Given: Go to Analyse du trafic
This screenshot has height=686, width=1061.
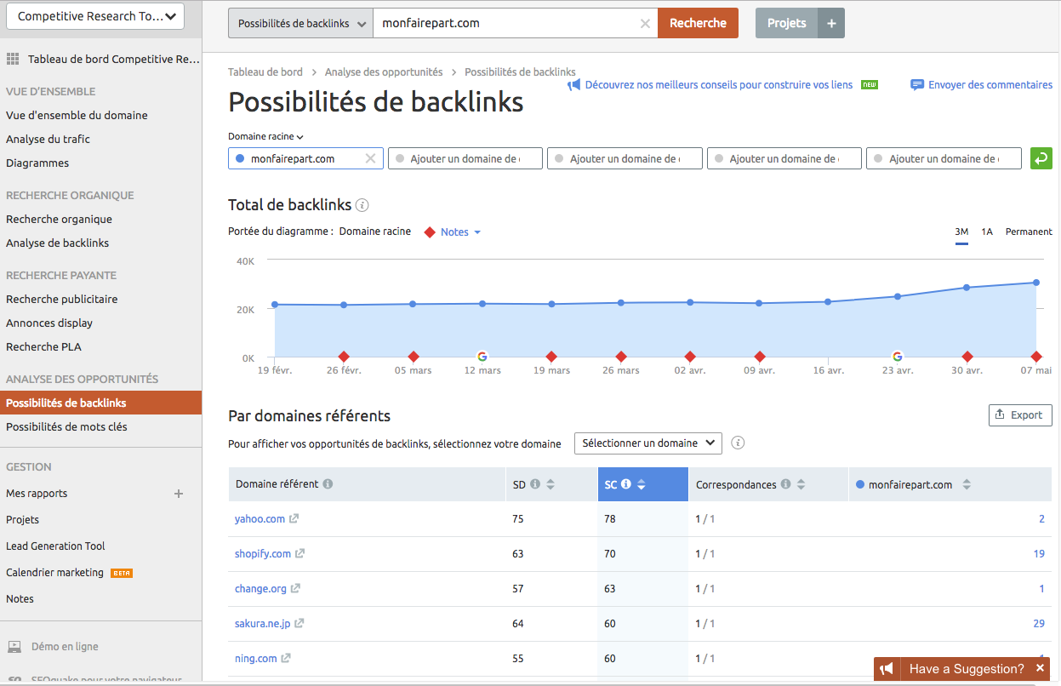Looking at the screenshot, I should 48,140.
